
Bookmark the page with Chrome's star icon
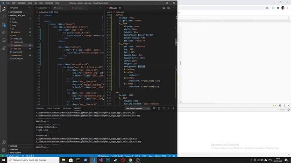click(x=267, y=8)
